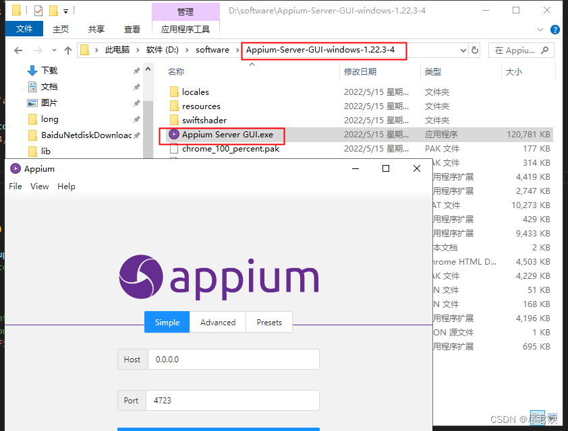Viewport: 568px width, 431px height.
Task: Select the locales folder
Action: pos(195,92)
